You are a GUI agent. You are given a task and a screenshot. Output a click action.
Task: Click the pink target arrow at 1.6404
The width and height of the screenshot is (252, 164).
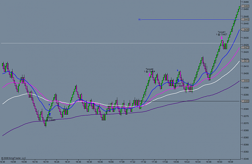click(150, 75)
